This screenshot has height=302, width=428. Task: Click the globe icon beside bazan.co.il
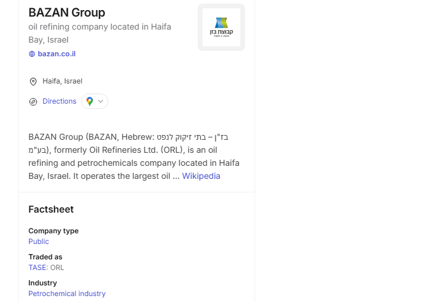click(32, 54)
